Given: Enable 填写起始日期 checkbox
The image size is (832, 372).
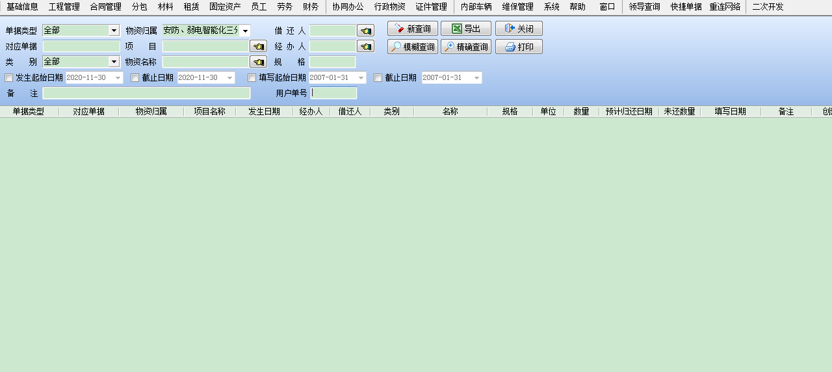Looking at the screenshot, I should (252, 78).
